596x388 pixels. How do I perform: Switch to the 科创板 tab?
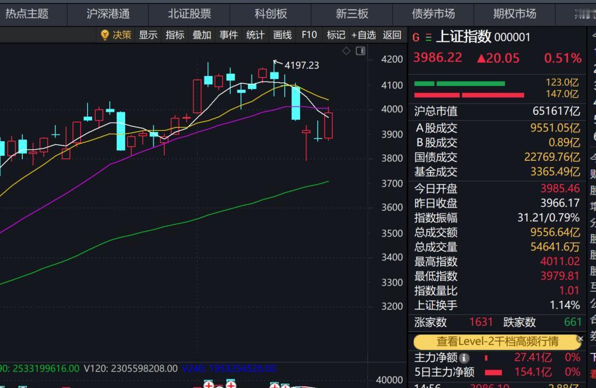270,13
